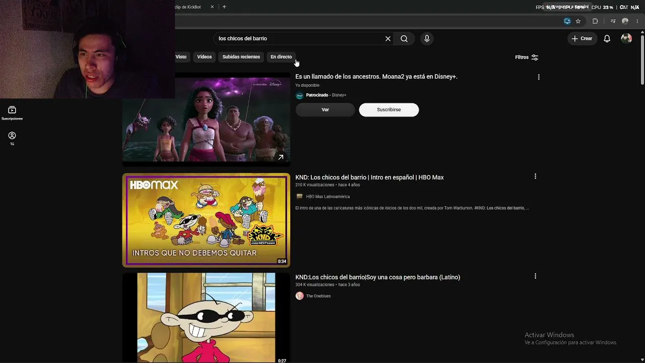Click the 'Ya disponible' ad text
Viewport: 645px width, 363px height.
[x=307, y=85]
